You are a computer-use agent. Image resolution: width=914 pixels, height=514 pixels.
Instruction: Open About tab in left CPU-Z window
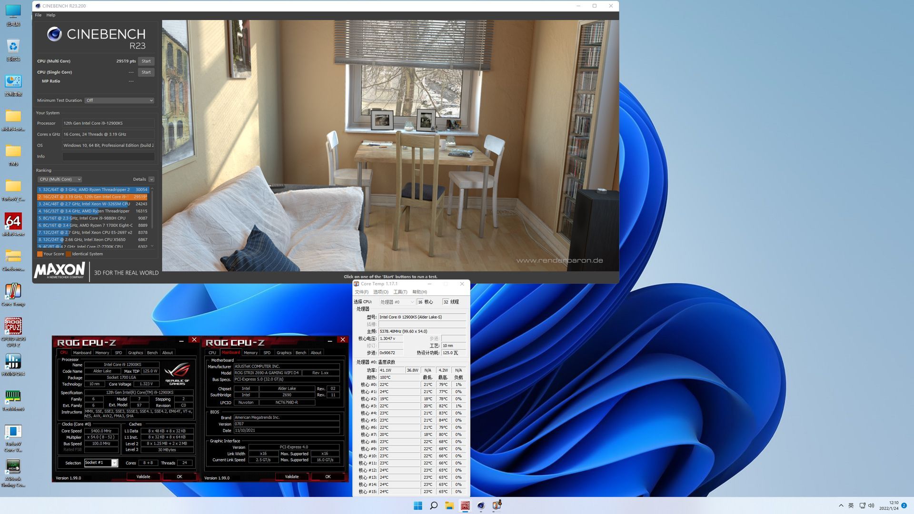pyautogui.click(x=167, y=353)
